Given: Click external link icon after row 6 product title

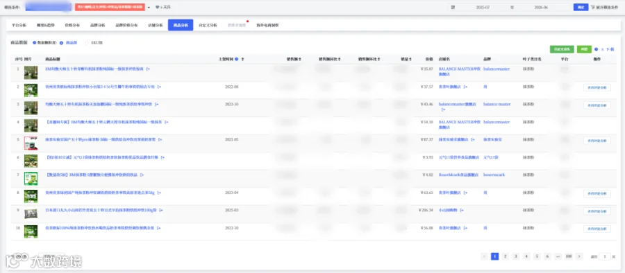Looking at the screenshot, I should pyautogui.click(x=162, y=157).
